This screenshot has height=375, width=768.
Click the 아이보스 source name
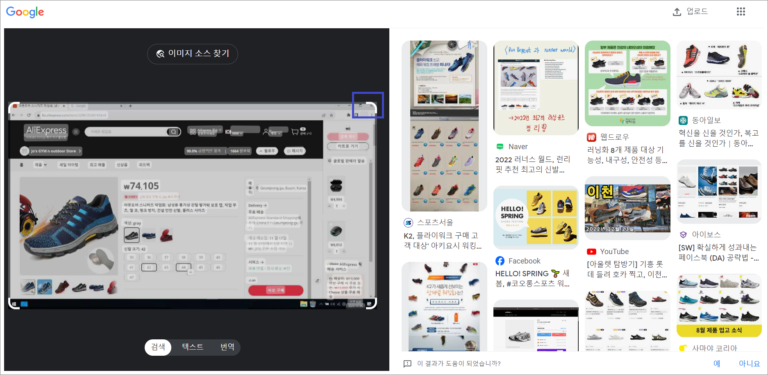tap(706, 235)
